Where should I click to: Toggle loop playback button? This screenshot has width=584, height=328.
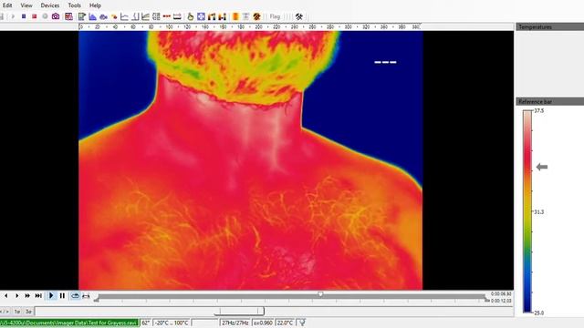click(75, 295)
